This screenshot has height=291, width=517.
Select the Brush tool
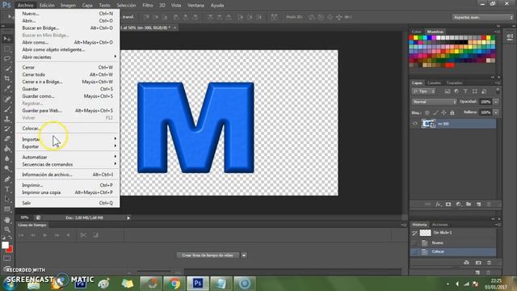click(x=7, y=109)
